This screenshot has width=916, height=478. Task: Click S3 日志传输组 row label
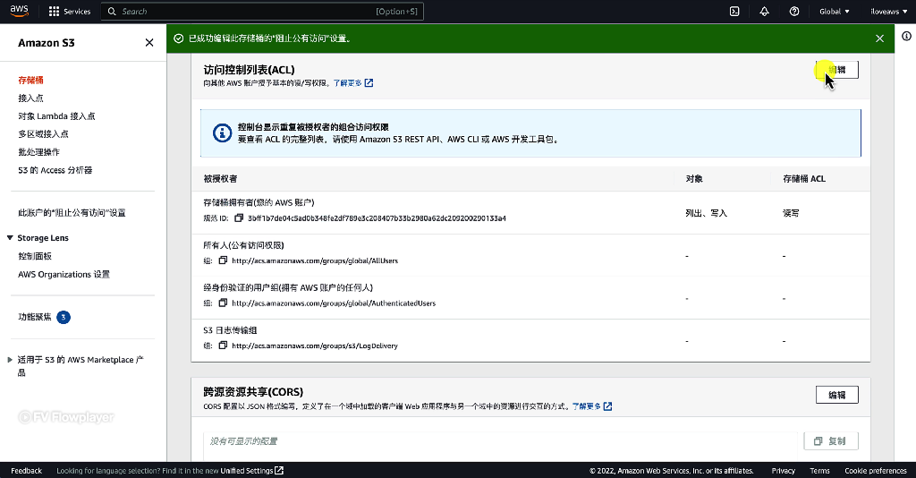click(x=230, y=330)
